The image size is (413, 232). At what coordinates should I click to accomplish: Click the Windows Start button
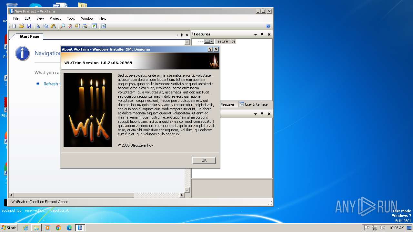[x=9, y=227]
